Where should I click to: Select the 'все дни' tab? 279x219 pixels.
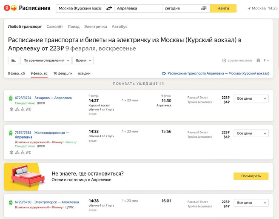[x=84, y=73]
